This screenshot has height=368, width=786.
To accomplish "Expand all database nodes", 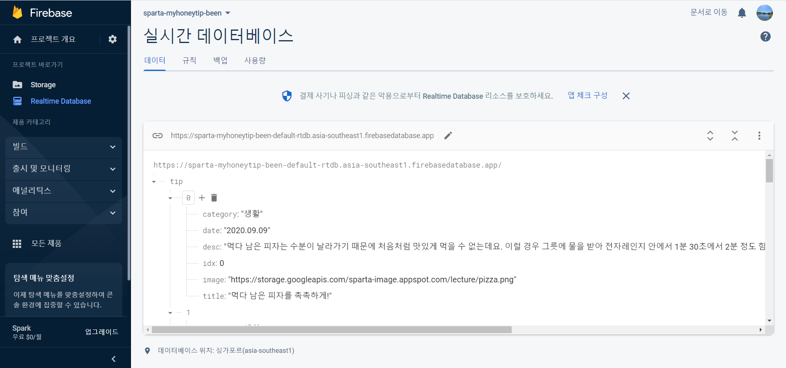I will pos(710,136).
